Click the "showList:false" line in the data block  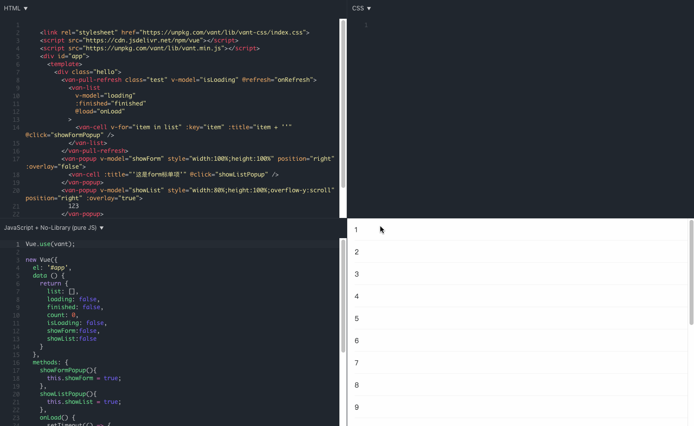coord(72,339)
